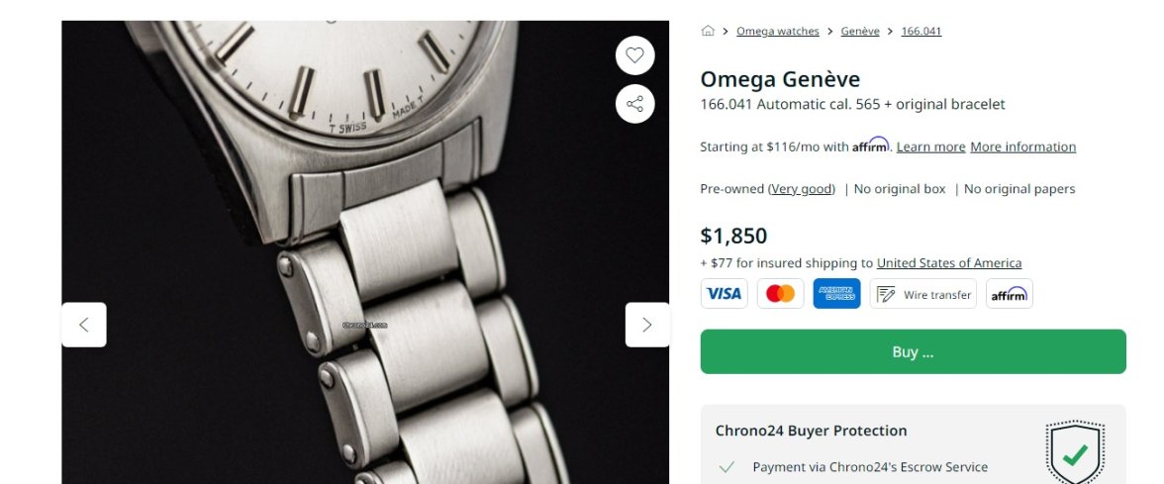Open the 166.041 breadcrumb link
Image resolution: width=1164 pixels, height=484 pixels.
(x=921, y=32)
